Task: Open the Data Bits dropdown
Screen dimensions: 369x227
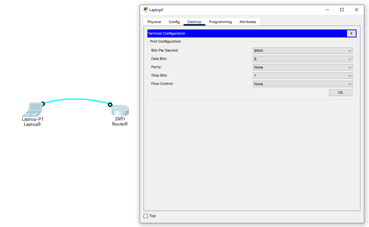Action: pyautogui.click(x=302, y=59)
